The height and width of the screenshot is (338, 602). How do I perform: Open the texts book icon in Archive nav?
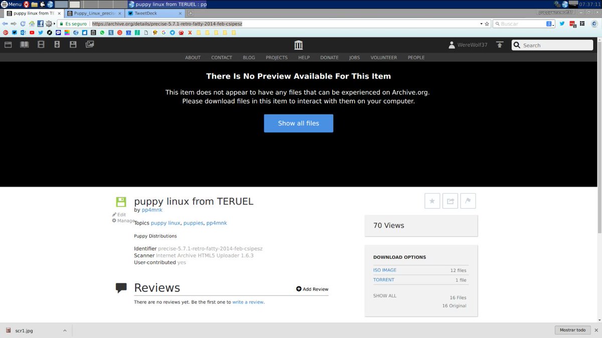pos(25,45)
